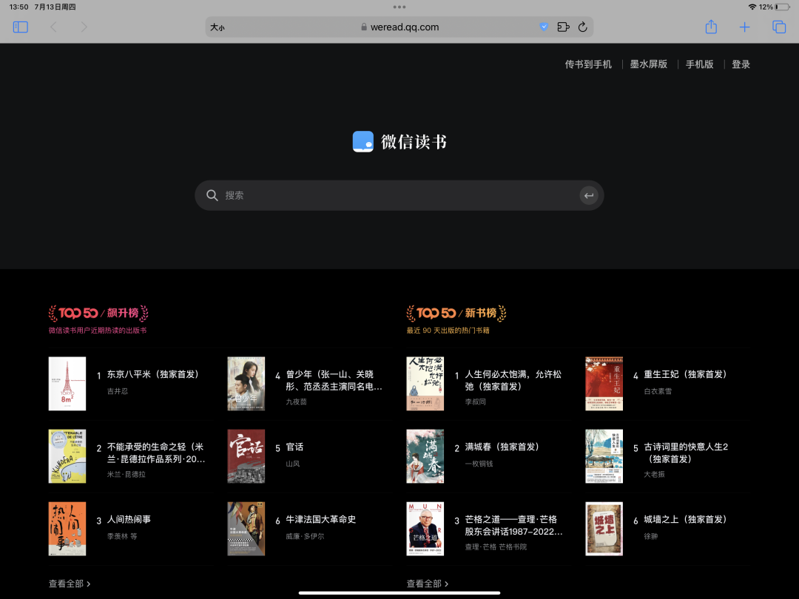Open the extensions icon in address bar
Screen dimensions: 799x599
563,27
